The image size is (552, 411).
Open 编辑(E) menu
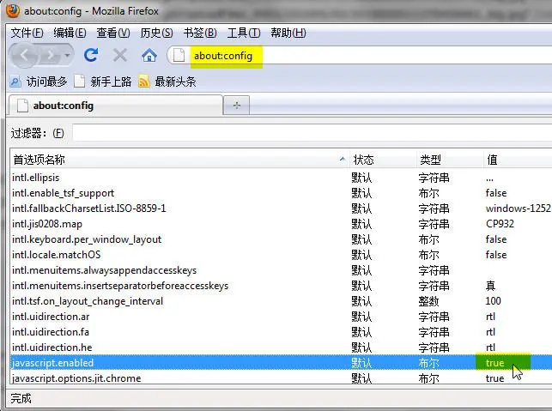point(70,33)
